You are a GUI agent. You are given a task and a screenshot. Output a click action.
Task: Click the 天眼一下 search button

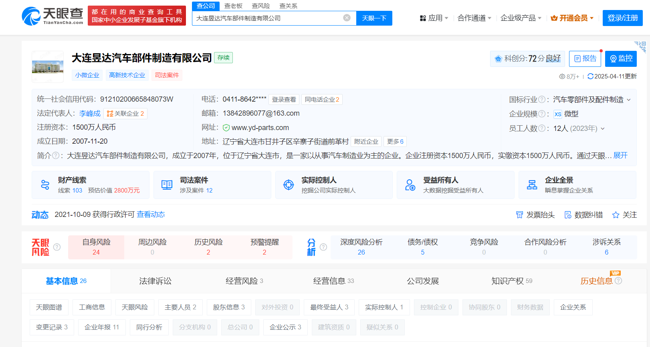374,18
